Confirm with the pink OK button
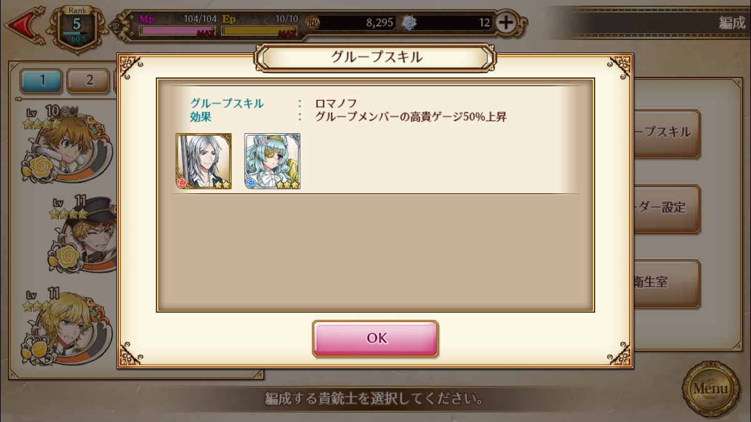The height and width of the screenshot is (422, 751). click(375, 338)
